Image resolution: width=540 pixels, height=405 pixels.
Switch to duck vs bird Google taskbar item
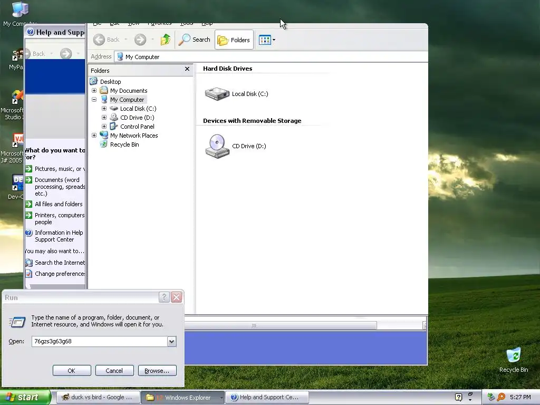pyautogui.click(x=98, y=397)
